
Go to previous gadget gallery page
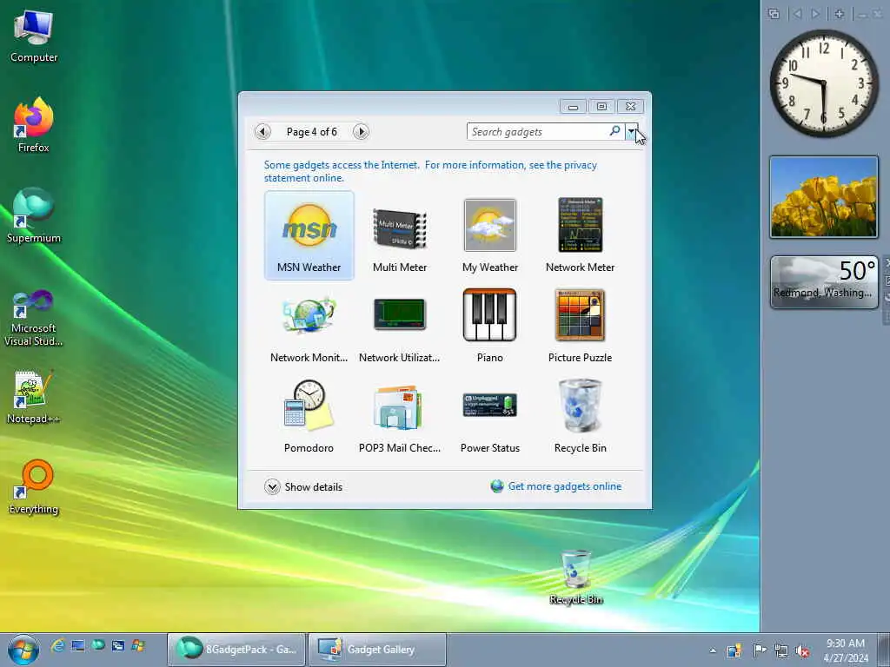[x=262, y=132]
